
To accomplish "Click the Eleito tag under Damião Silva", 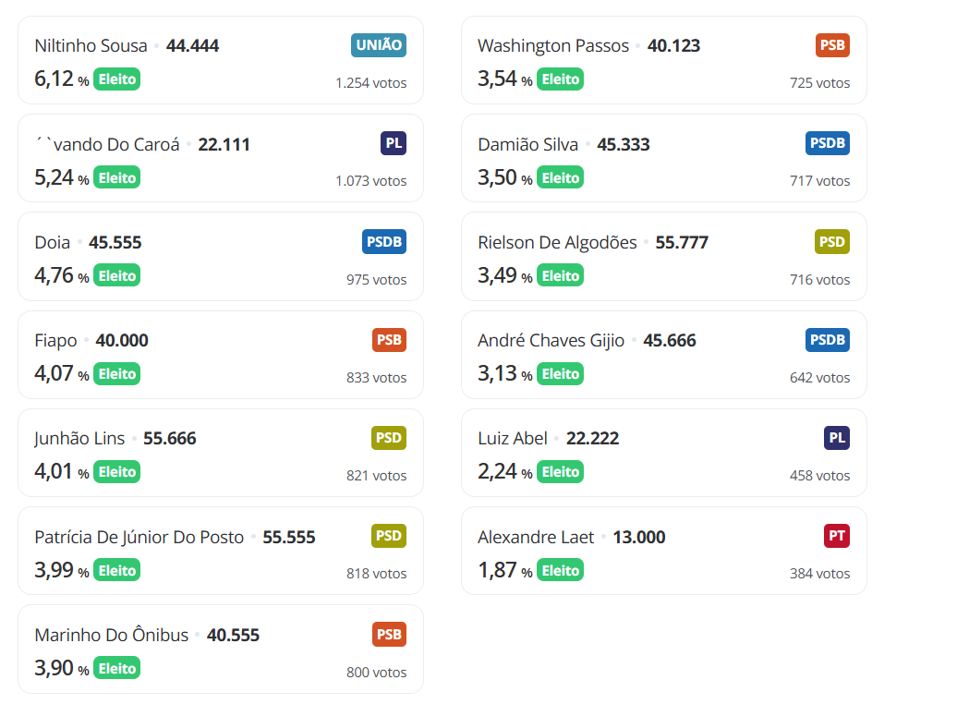I will tap(561, 177).
